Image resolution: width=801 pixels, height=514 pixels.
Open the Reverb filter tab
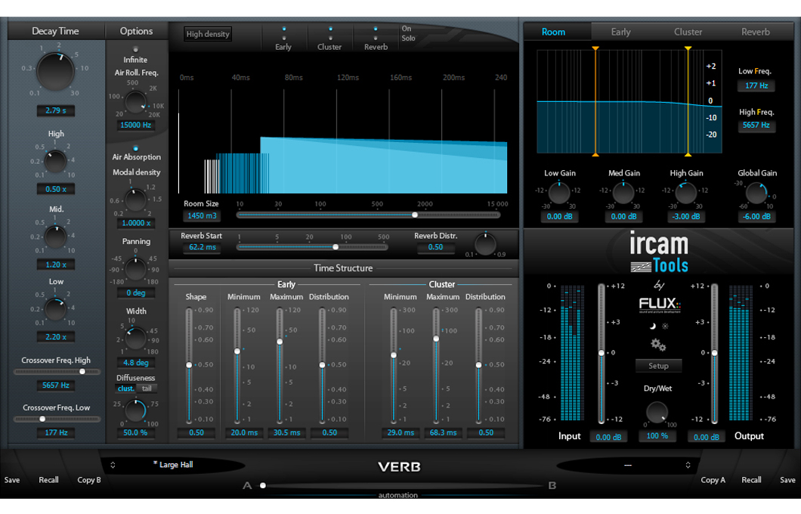coord(755,32)
